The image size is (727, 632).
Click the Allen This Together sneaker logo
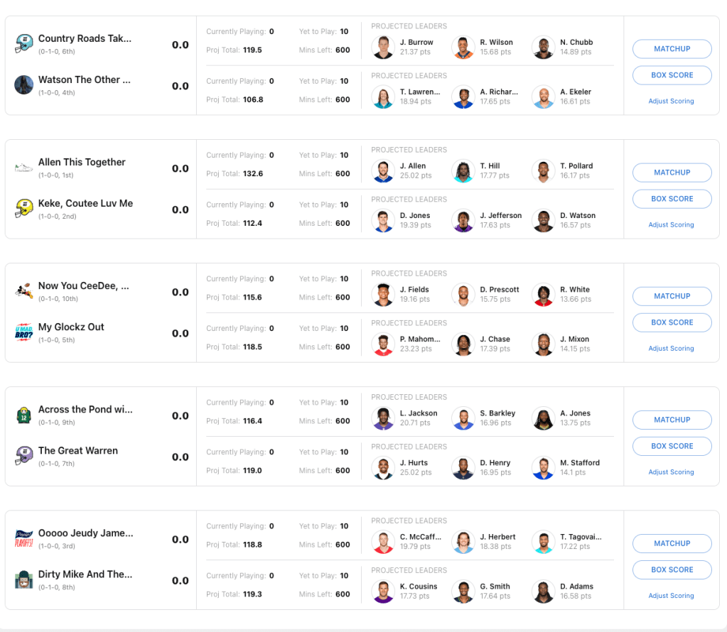(x=24, y=168)
